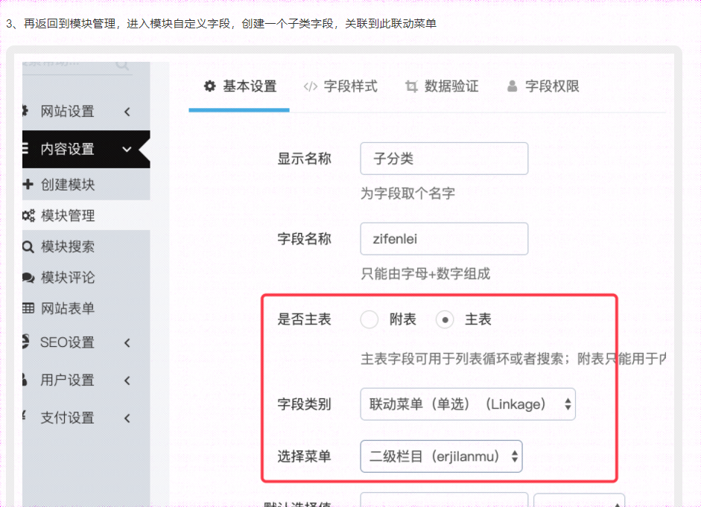701x507 pixels.
Task: Click the table icon next to 网站表单
Action: tap(28, 308)
